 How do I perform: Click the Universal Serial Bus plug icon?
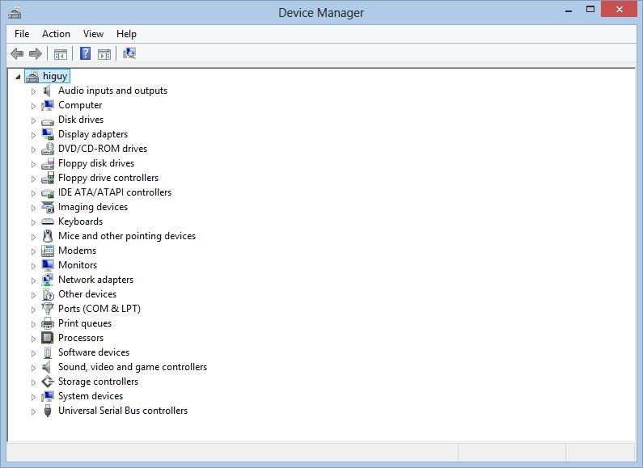coord(48,411)
